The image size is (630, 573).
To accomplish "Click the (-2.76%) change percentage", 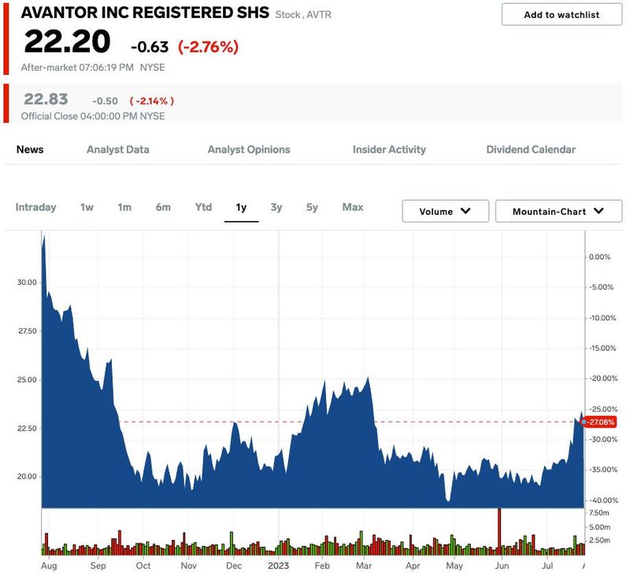I will (208, 47).
